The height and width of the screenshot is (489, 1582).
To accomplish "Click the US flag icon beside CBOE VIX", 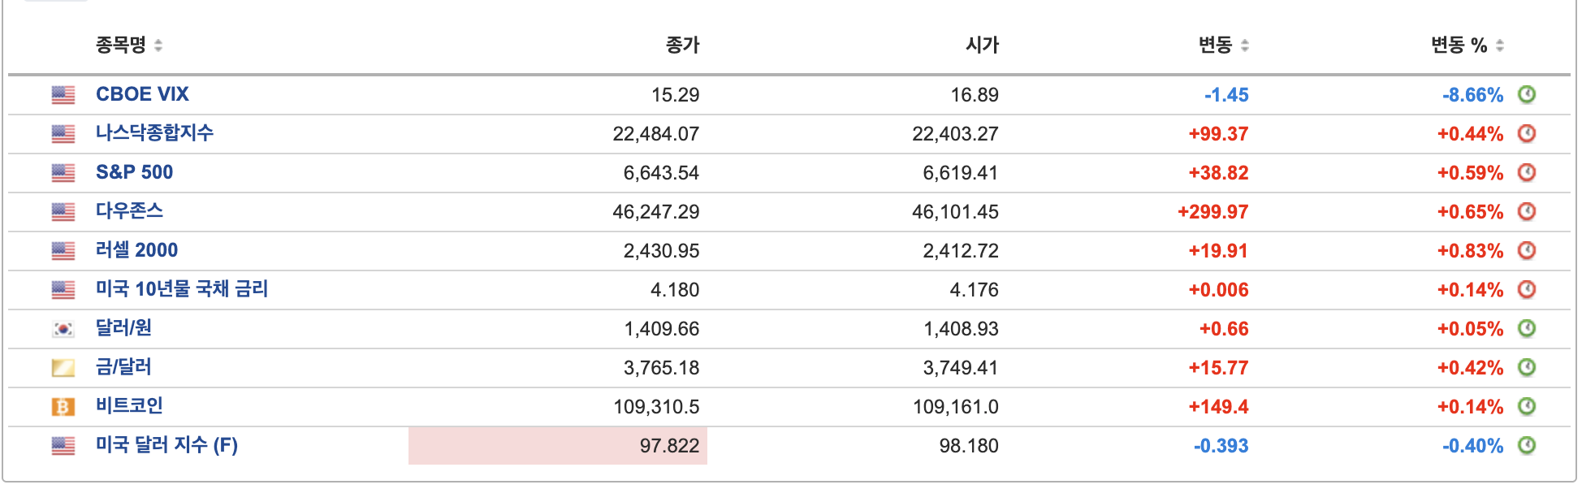I will coord(63,93).
